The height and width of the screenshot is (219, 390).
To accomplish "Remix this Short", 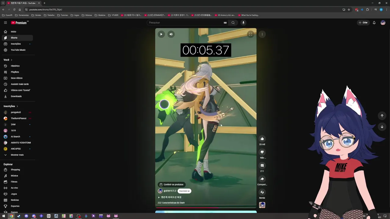I will pos(262,192).
